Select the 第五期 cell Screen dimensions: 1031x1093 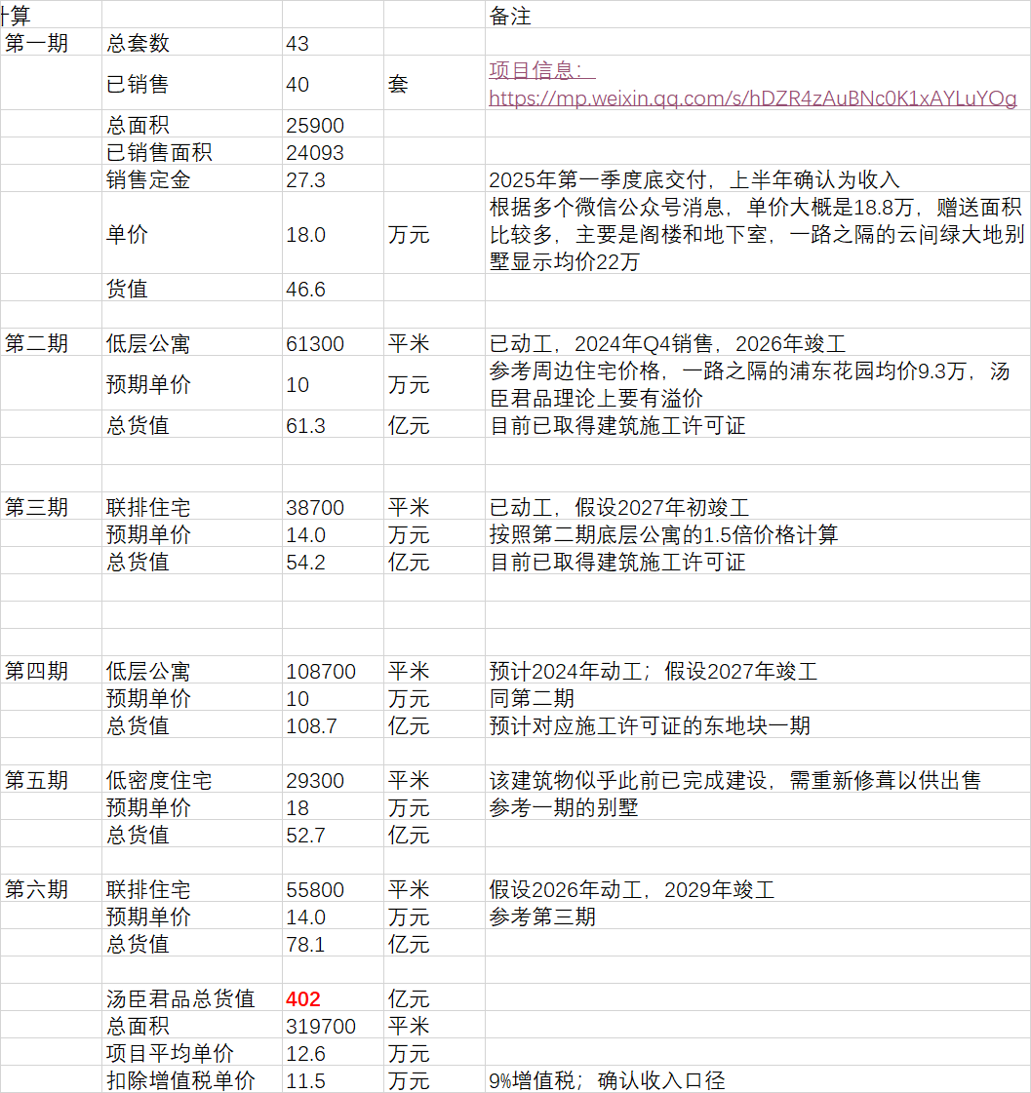pos(51,779)
